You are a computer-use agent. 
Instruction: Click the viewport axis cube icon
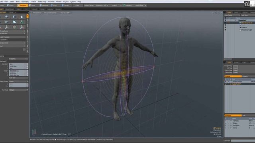tap(34, 132)
